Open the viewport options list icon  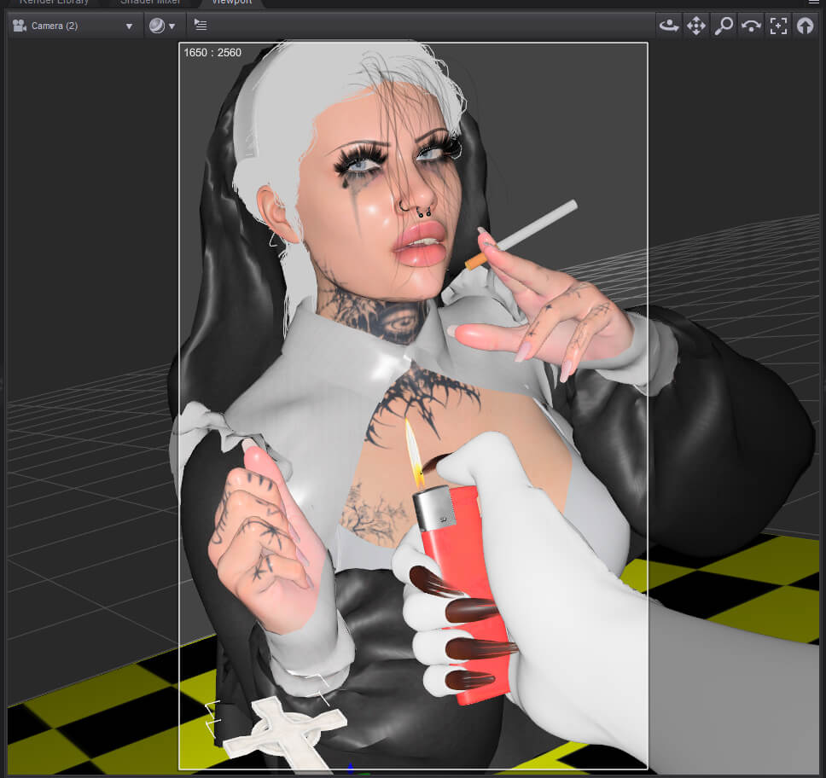(x=201, y=25)
